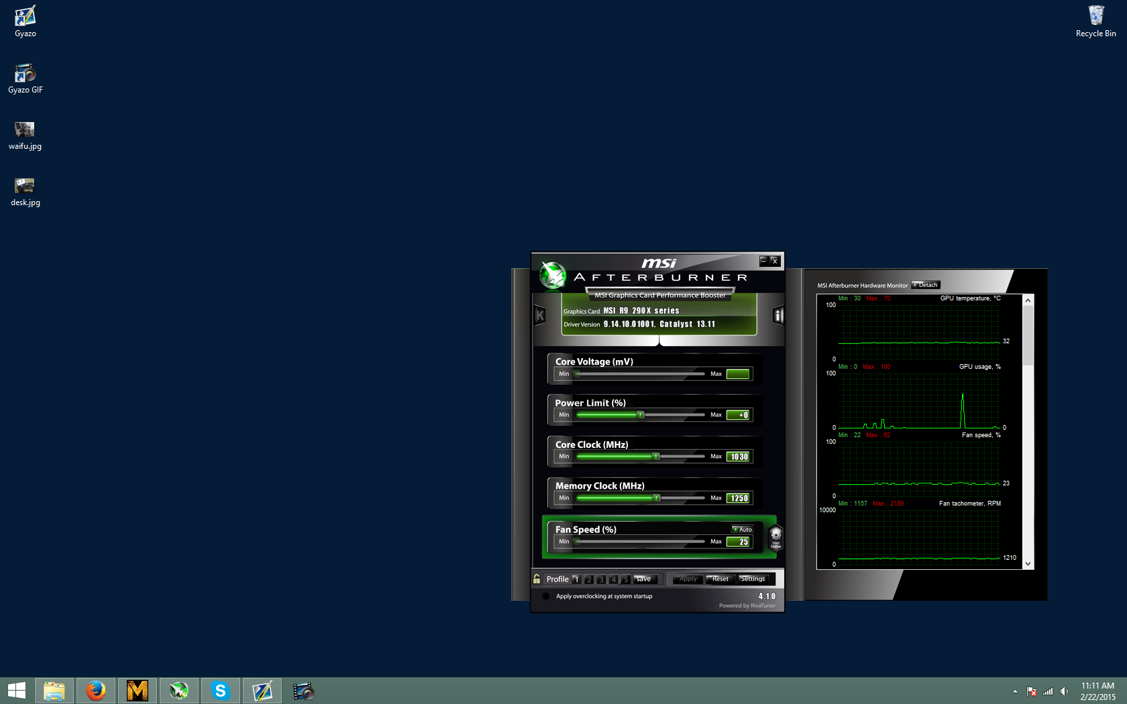This screenshot has height=704, width=1127.
Task: Click the version number 4.1.0
Action: pyautogui.click(x=767, y=596)
